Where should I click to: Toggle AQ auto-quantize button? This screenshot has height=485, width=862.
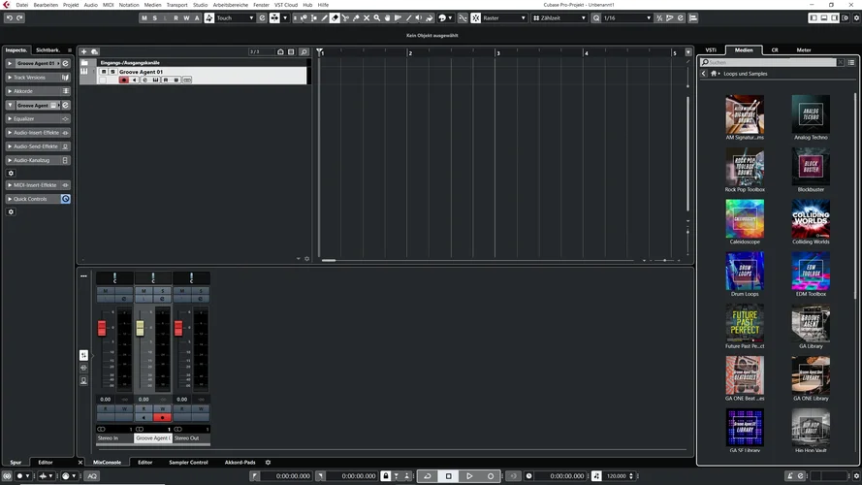click(92, 476)
